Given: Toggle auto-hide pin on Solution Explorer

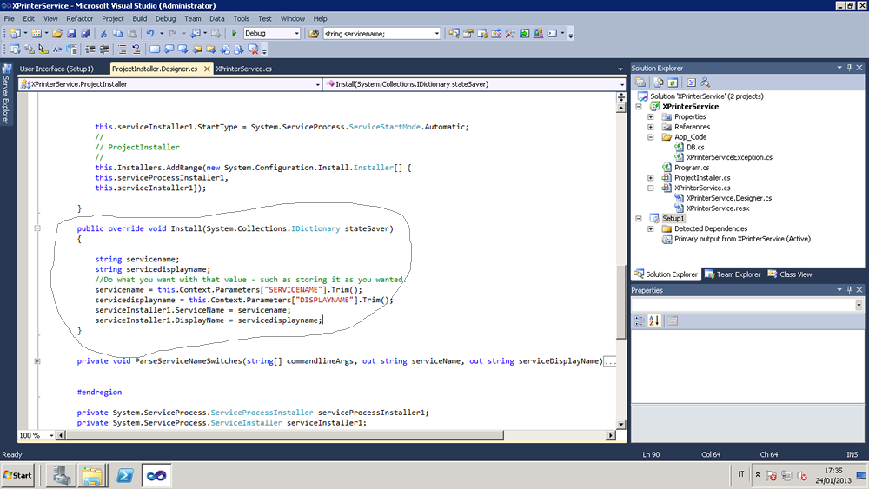Looking at the screenshot, I should [849, 68].
